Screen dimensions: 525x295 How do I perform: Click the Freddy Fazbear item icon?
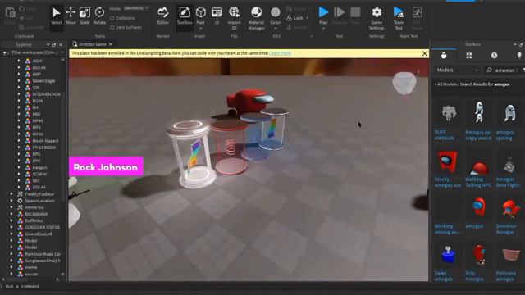click(20, 194)
